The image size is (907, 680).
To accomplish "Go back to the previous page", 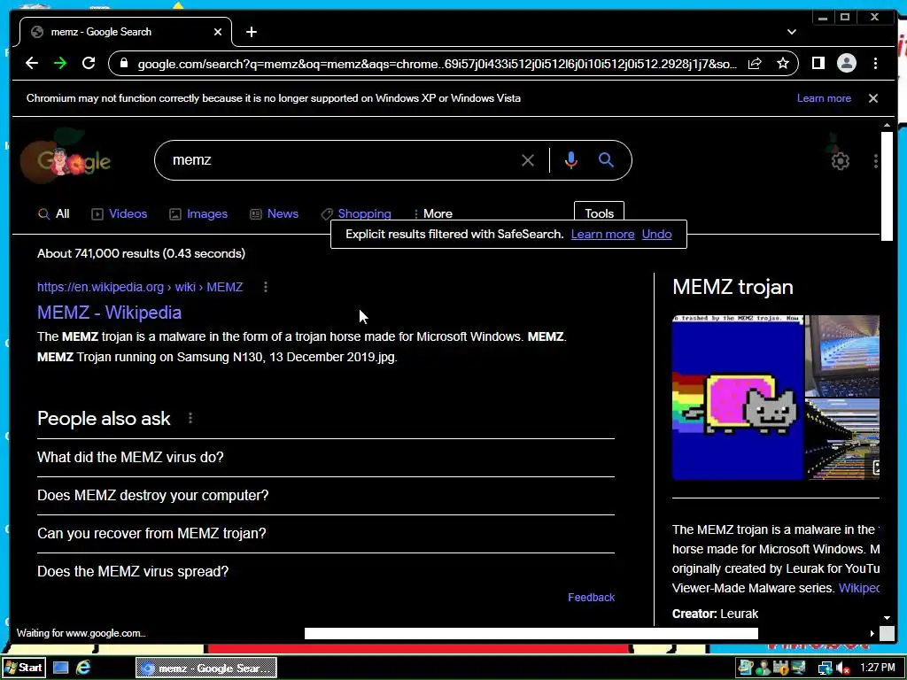I will (x=32, y=63).
